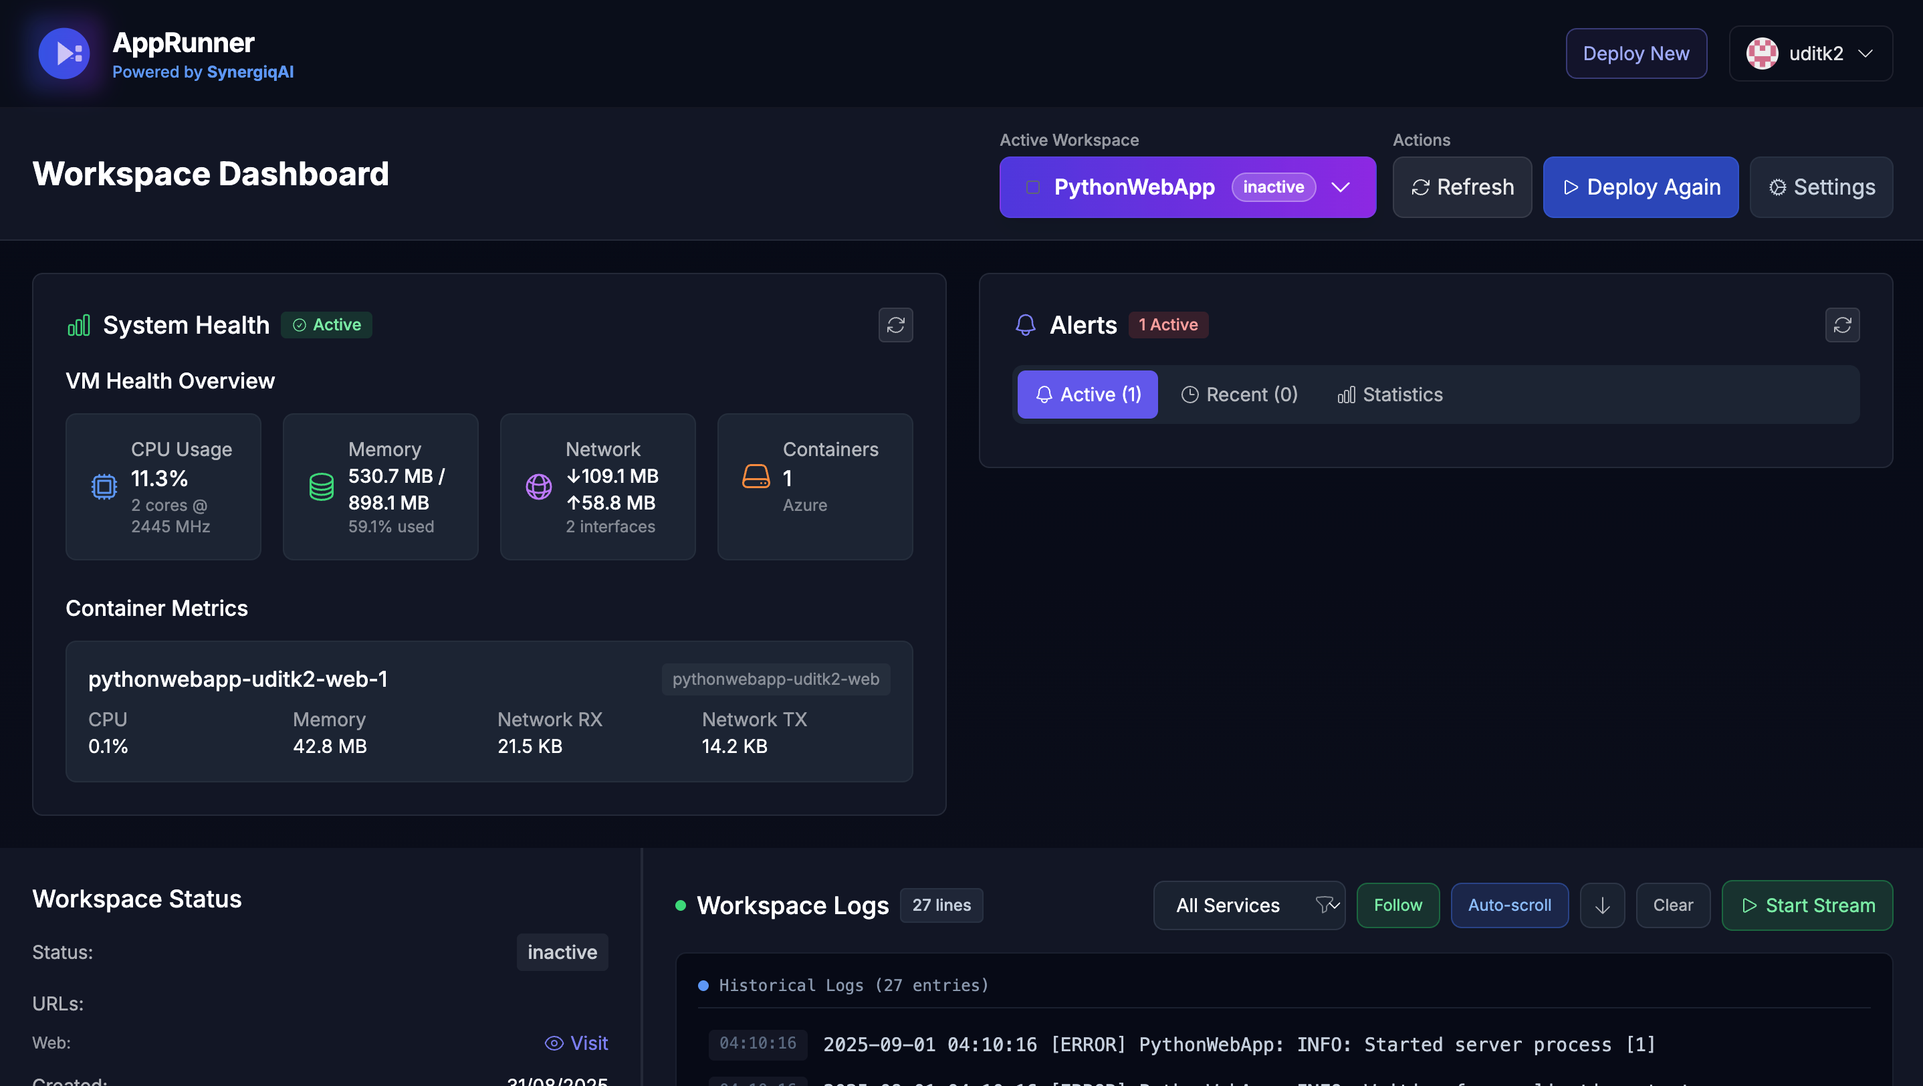Refresh the System Health panel

895,325
